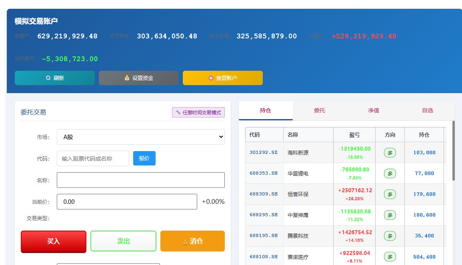Click the refresh icon on 刷新 button
The image size is (462, 265).
pos(48,78)
